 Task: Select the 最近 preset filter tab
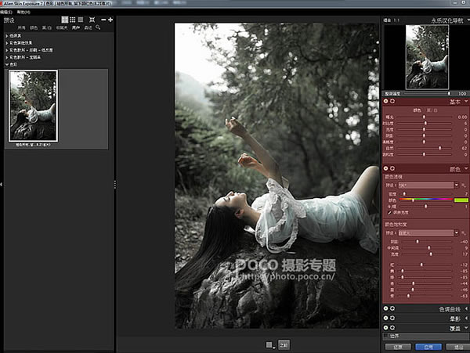pyautogui.click(x=88, y=28)
